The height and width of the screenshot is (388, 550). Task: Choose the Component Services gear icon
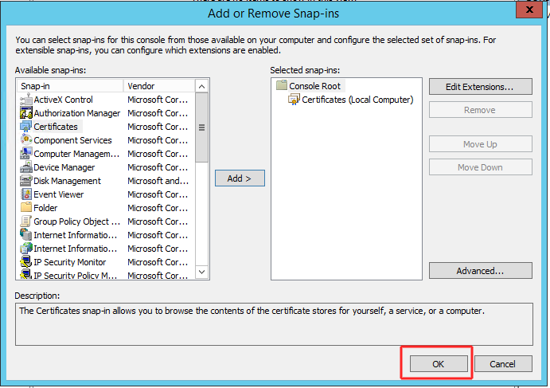[x=25, y=140]
